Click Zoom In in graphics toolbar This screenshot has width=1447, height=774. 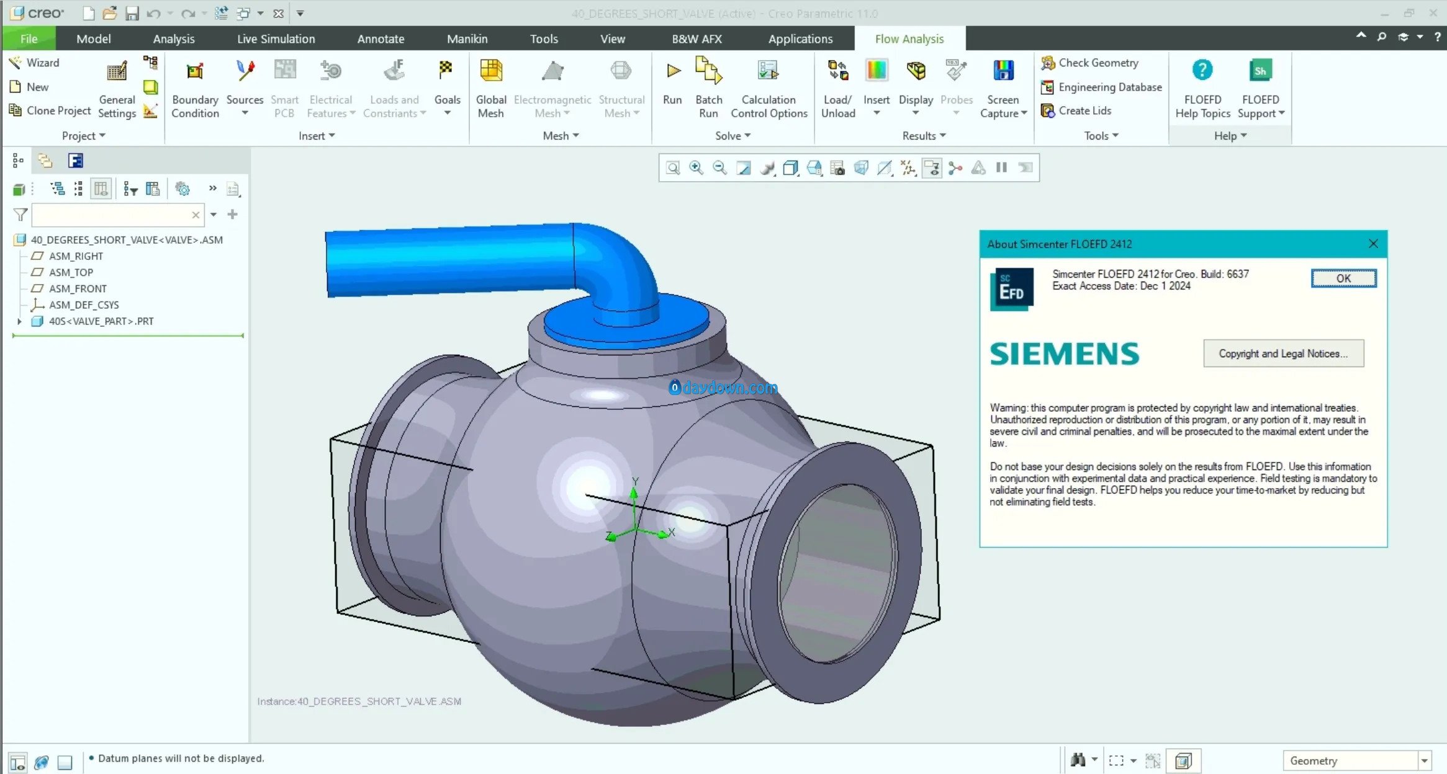[x=696, y=167]
